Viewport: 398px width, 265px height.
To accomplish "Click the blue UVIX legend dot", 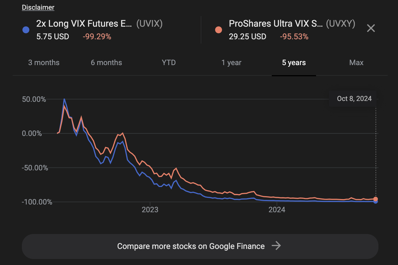I will click(x=26, y=30).
